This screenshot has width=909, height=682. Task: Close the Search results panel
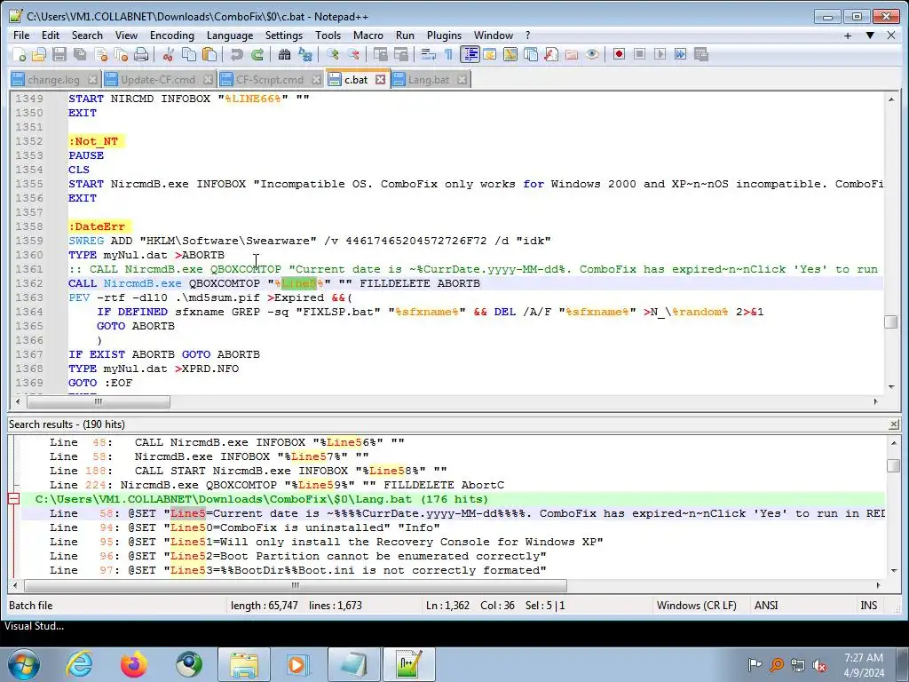[x=894, y=424]
